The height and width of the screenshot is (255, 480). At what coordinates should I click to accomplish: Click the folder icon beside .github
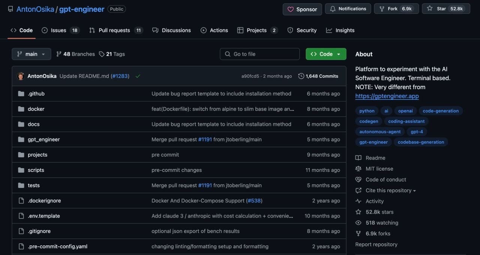click(x=21, y=94)
